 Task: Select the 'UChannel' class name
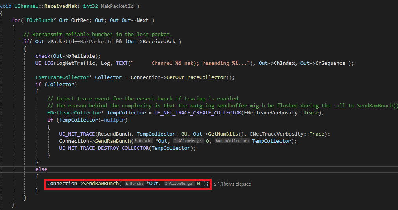(x=26, y=6)
